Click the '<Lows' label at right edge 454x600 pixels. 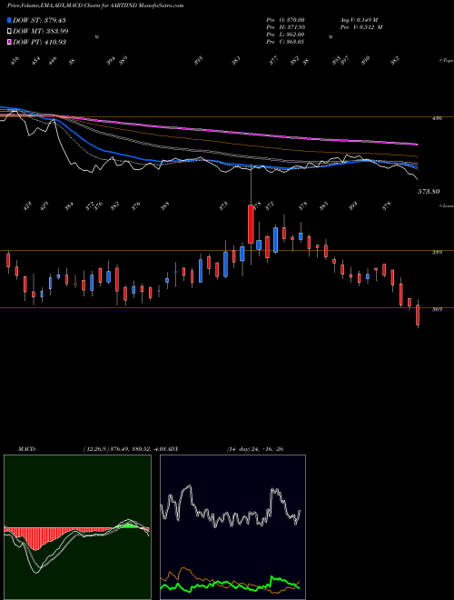click(x=446, y=205)
